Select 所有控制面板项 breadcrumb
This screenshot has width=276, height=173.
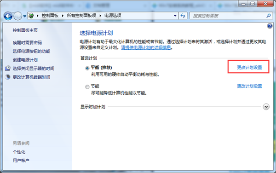pyautogui.click(x=81, y=16)
